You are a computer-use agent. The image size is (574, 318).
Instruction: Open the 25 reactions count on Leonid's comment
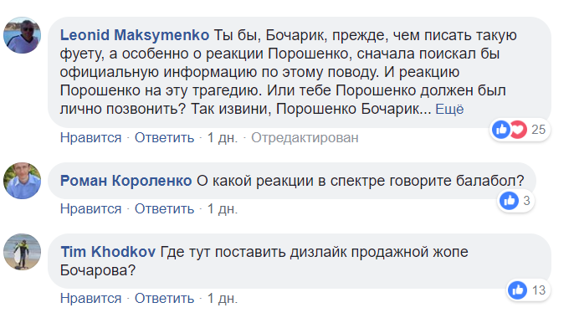pos(538,130)
